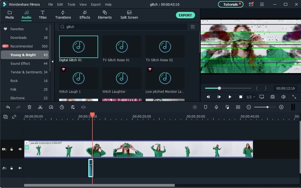Click the timeline horizontal scrollbar
301x188 pixels.
click(99, 185)
